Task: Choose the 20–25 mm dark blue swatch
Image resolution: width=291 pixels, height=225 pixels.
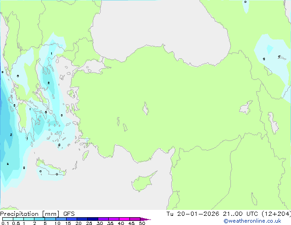Action: point(82,219)
